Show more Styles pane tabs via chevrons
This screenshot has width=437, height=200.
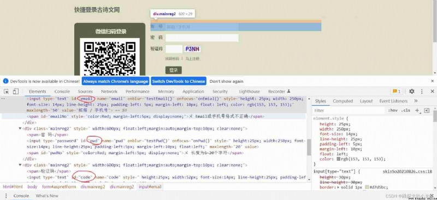[x=416, y=101]
